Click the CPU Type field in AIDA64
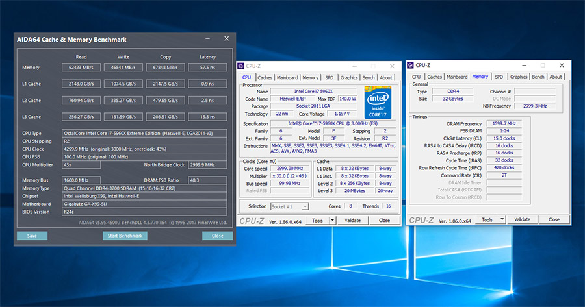 (144, 133)
